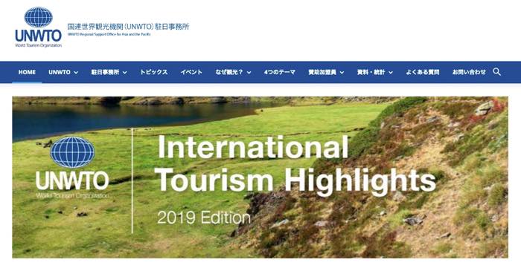This screenshot has height=271, width=521.
Task: Click the 2019 Edition text on banner
Action: 204,218
